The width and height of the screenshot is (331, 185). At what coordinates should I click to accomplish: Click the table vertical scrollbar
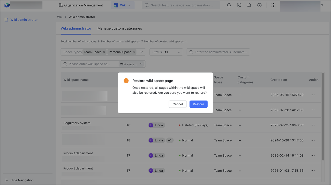pyautogui.click(x=323, y=116)
